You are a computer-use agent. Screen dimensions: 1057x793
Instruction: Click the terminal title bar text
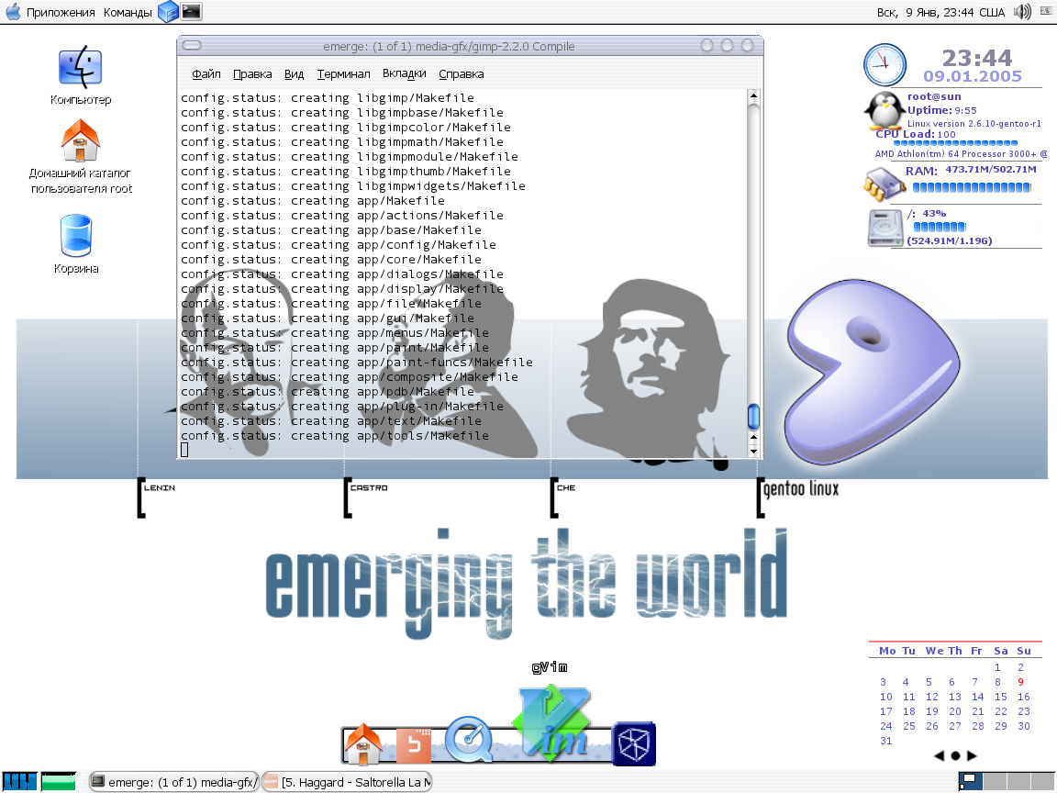click(449, 47)
